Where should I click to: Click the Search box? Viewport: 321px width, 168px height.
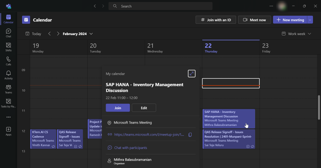coord(161,6)
